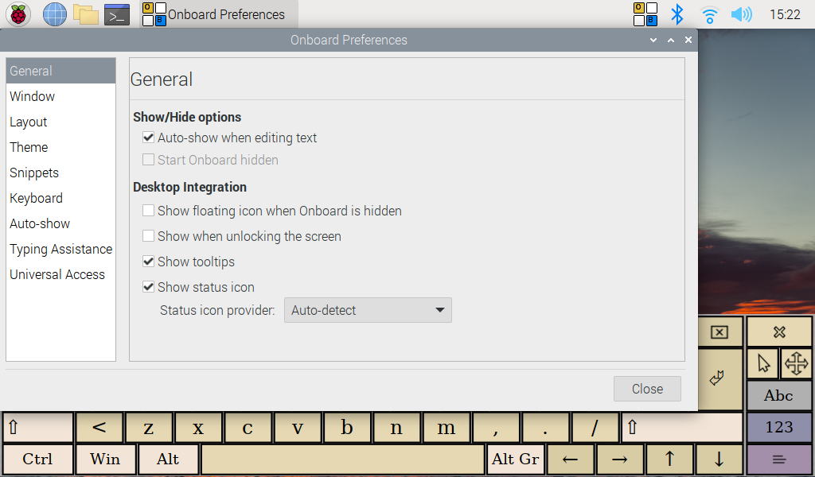Open the Onboard menu key with three lines
Screen dimensions: 815x477
pos(778,460)
